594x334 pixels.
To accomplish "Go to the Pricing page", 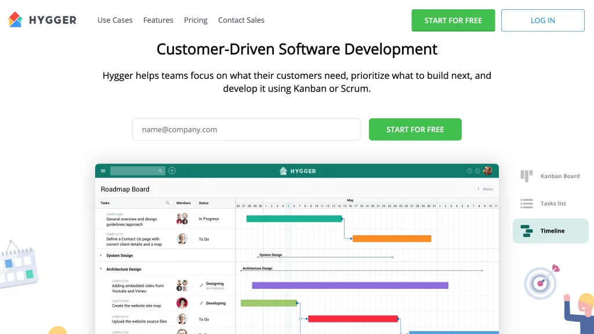I will click(x=195, y=20).
